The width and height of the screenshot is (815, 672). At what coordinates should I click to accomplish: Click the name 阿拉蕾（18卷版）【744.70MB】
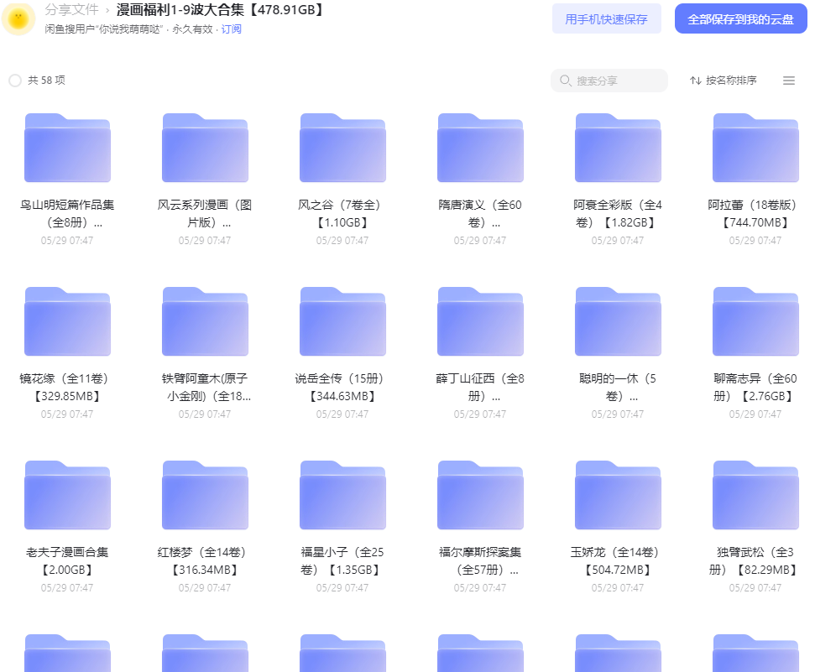click(x=755, y=214)
